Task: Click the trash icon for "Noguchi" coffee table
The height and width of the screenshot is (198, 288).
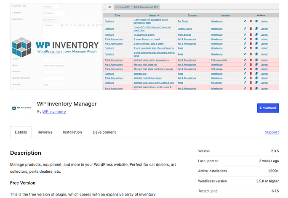Action: pos(251,29)
